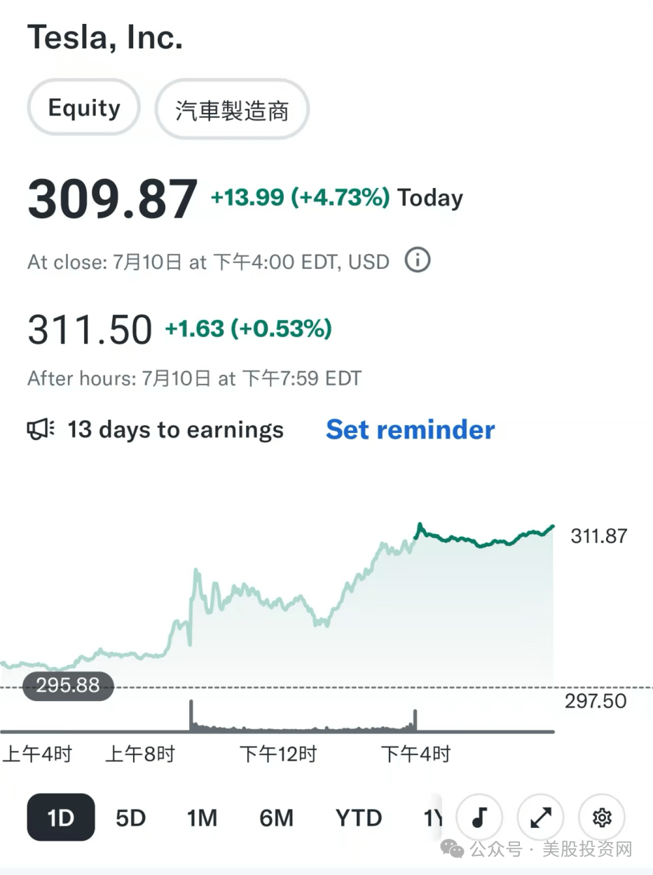Expand chart to full screen
The height and width of the screenshot is (875, 653).
[x=540, y=817]
